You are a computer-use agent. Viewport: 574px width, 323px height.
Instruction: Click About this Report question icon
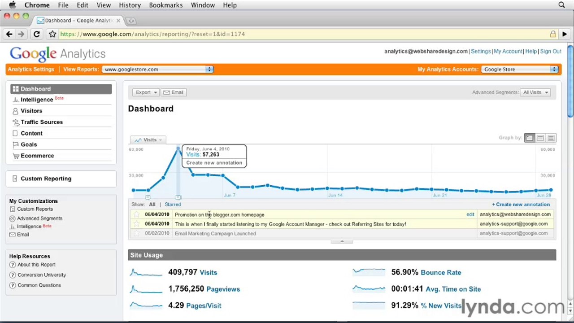[x=13, y=265]
